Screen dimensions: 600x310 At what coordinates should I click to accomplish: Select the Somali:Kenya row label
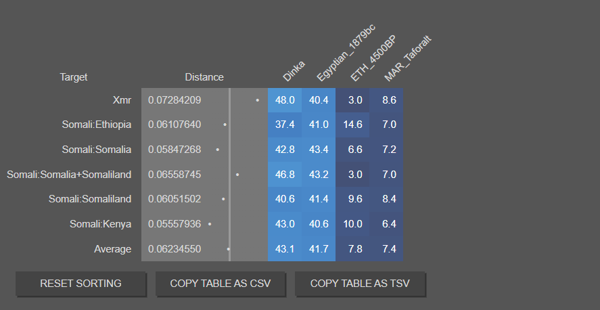[x=100, y=224]
